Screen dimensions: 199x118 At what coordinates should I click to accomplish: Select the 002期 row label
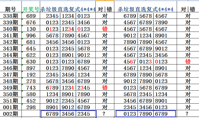(11, 114)
